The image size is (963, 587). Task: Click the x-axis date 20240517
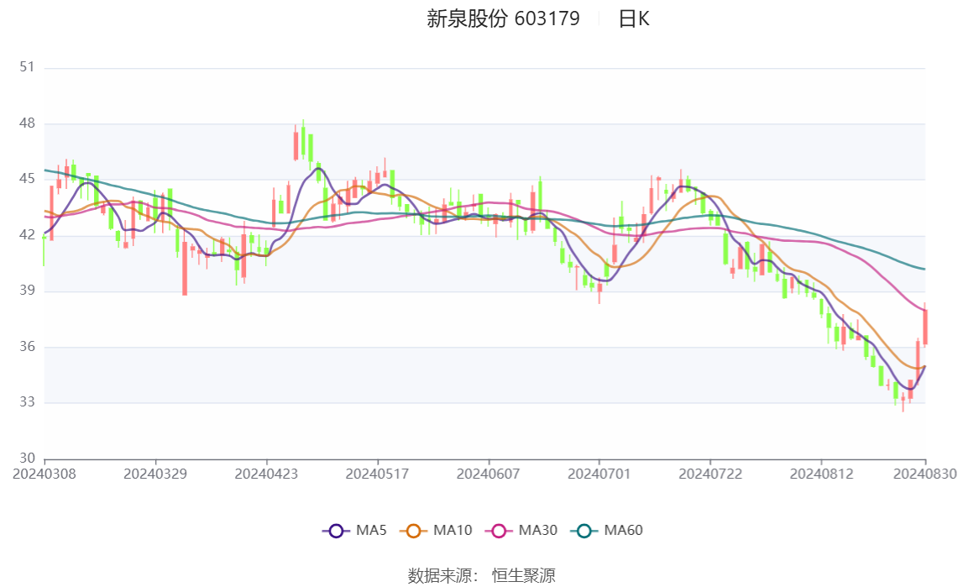tap(377, 474)
